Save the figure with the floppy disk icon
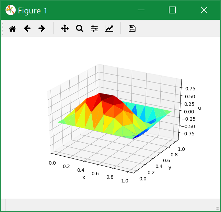 132,29
